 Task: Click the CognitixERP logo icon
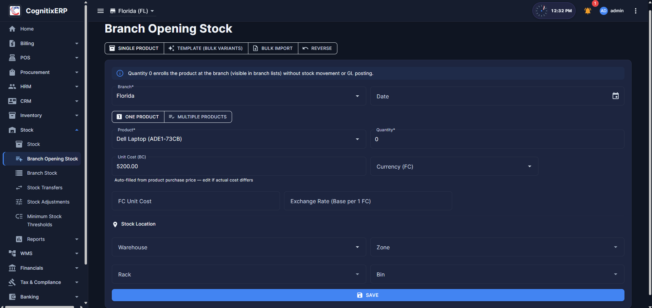[x=15, y=11]
